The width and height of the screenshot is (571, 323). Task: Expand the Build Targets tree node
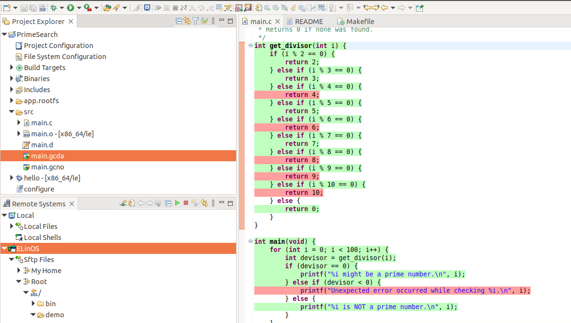12,68
